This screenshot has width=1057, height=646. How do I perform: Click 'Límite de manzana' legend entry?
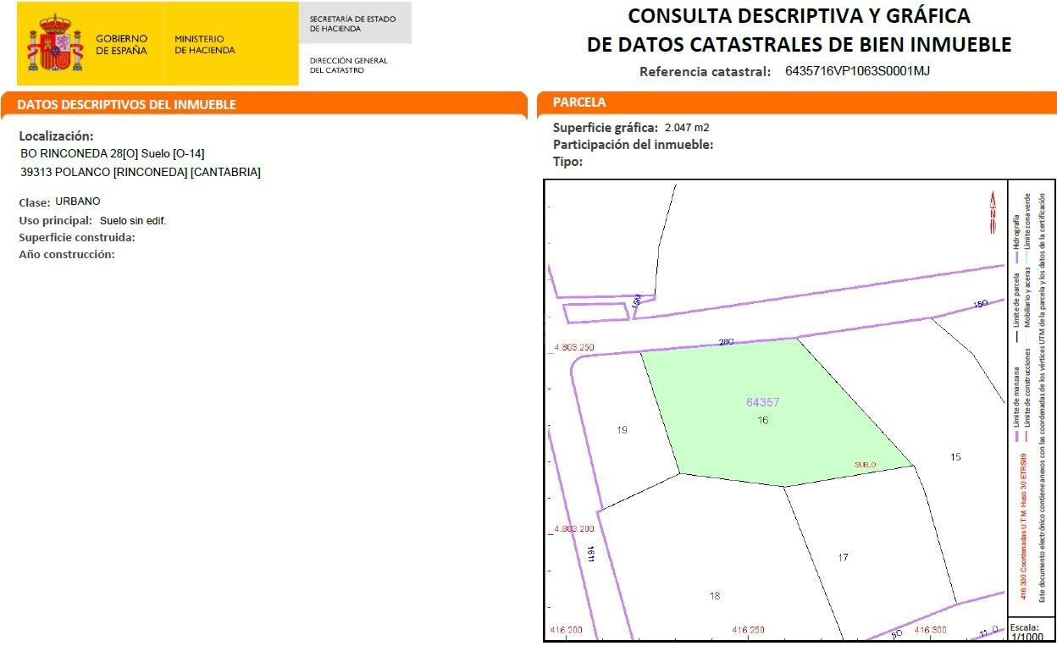(x=1016, y=405)
